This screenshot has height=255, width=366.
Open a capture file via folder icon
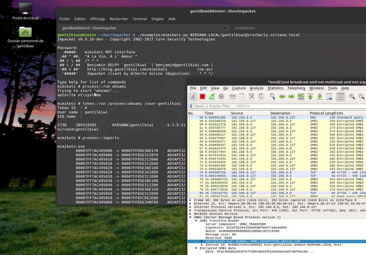[233, 97]
